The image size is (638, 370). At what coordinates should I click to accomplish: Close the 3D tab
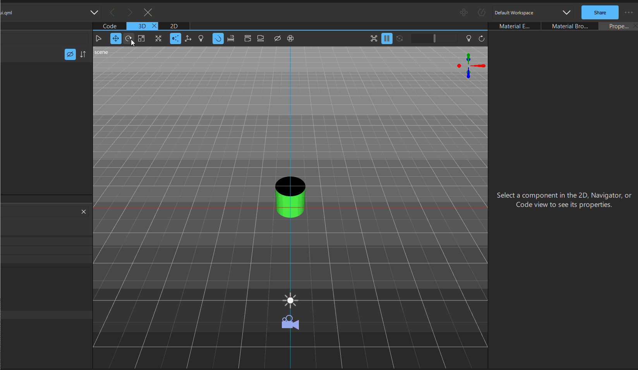(154, 26)
